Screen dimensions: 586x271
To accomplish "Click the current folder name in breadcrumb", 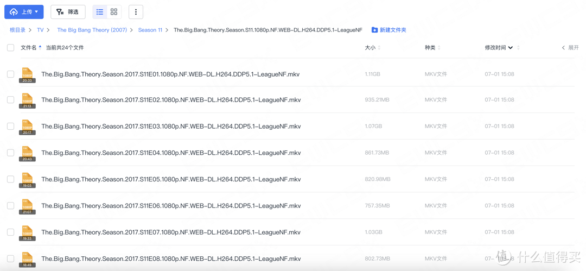I will click(x=268, y=30).
